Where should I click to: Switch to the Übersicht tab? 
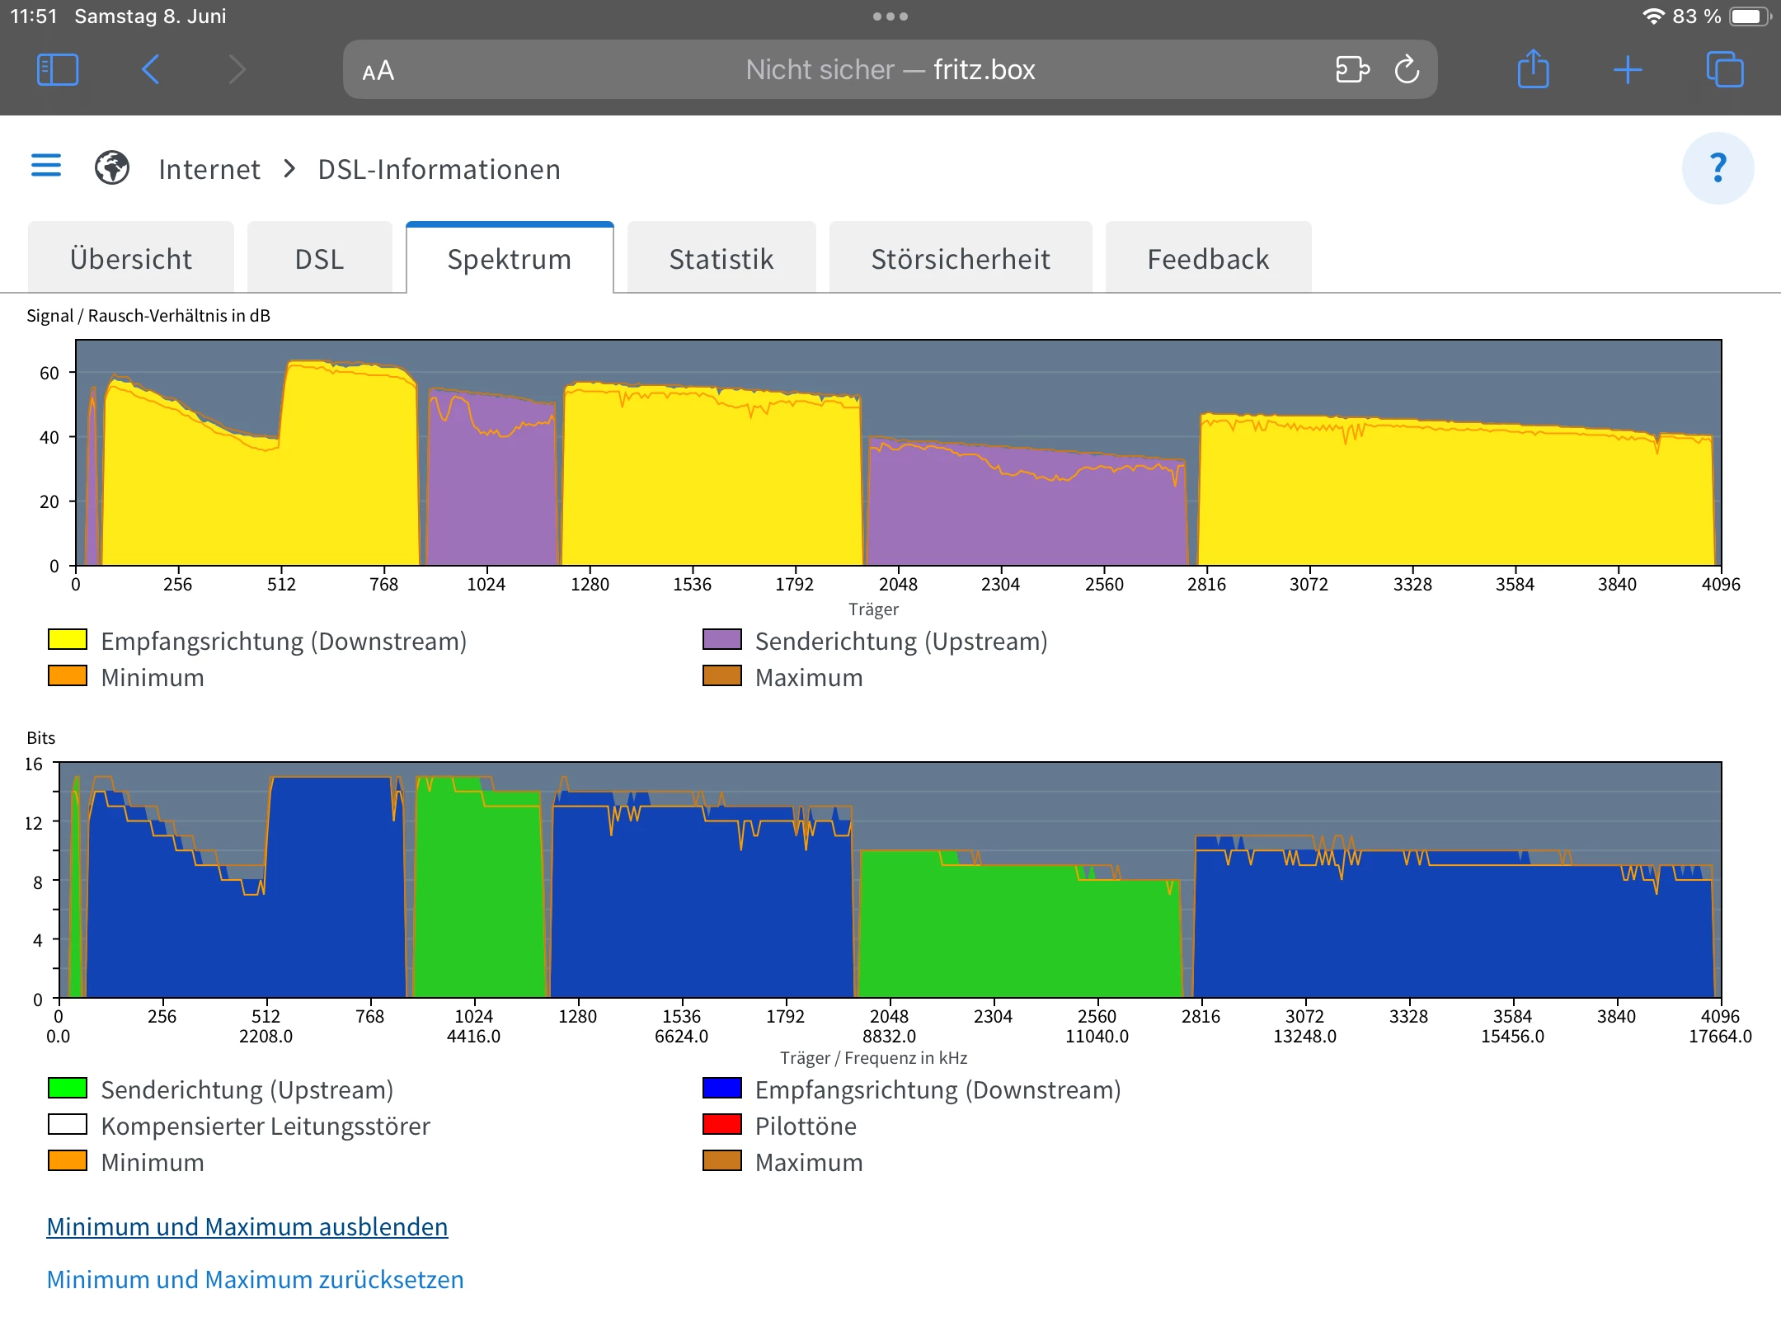tap(131, 259)
